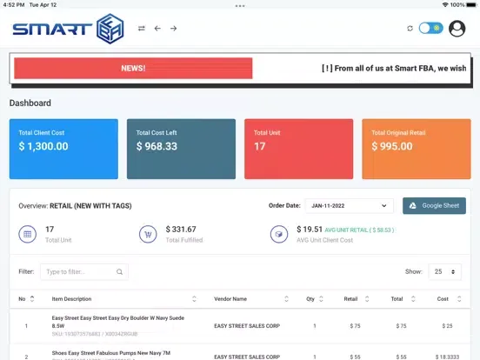Click the red NEWS! banner
Screen dimensions: 480x360
click(133, 69)
